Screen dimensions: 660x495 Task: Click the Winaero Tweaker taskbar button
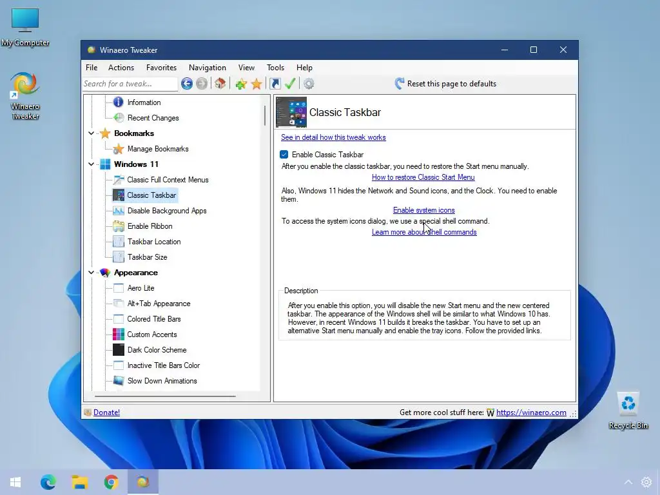point(143,482)
